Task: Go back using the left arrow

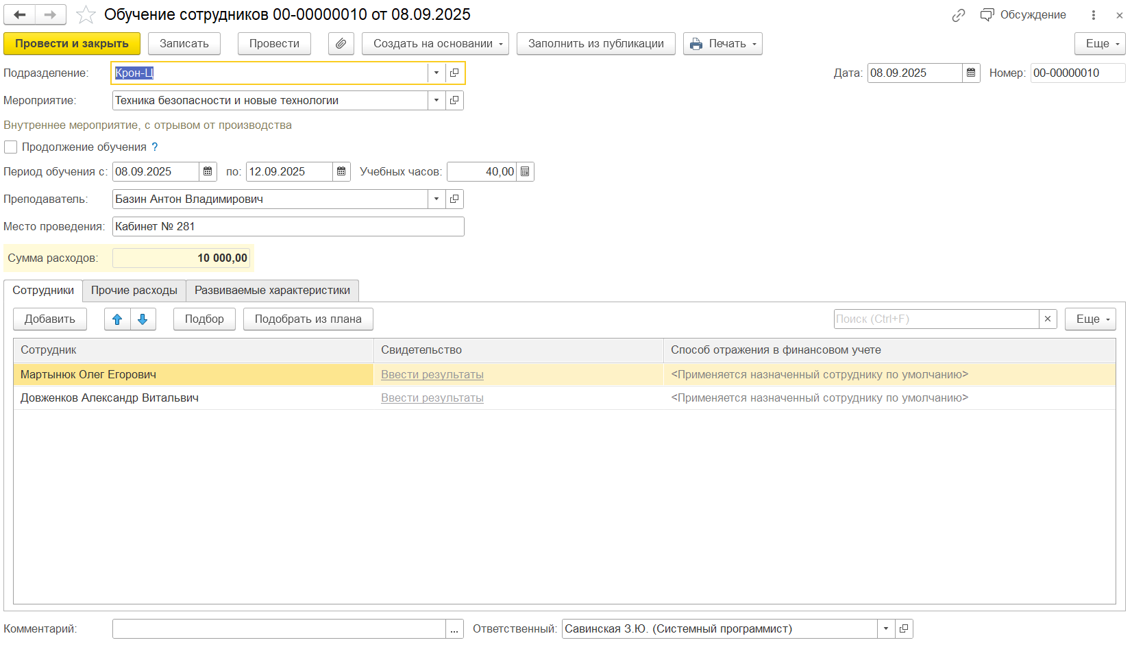Action: coord(20,14)
